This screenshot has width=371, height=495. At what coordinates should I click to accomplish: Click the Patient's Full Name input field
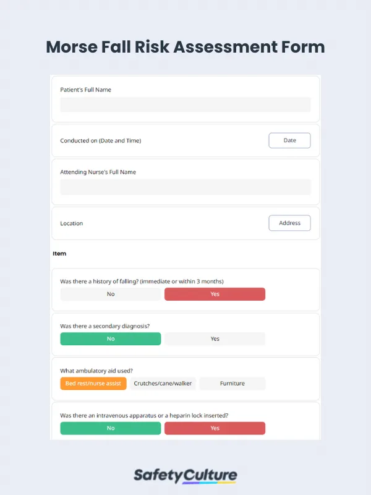click(185, 105)
